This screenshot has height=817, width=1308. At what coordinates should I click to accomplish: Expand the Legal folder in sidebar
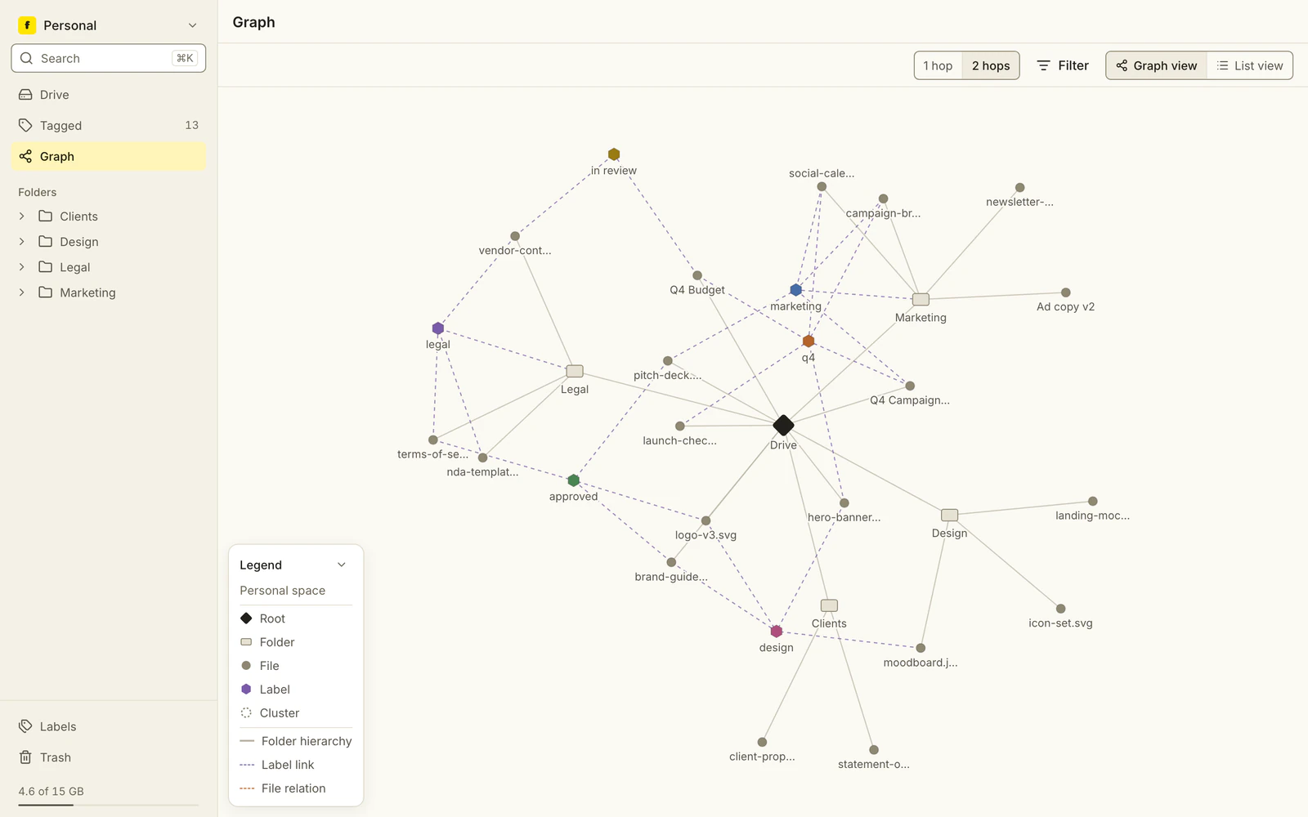tap(22, 267)
